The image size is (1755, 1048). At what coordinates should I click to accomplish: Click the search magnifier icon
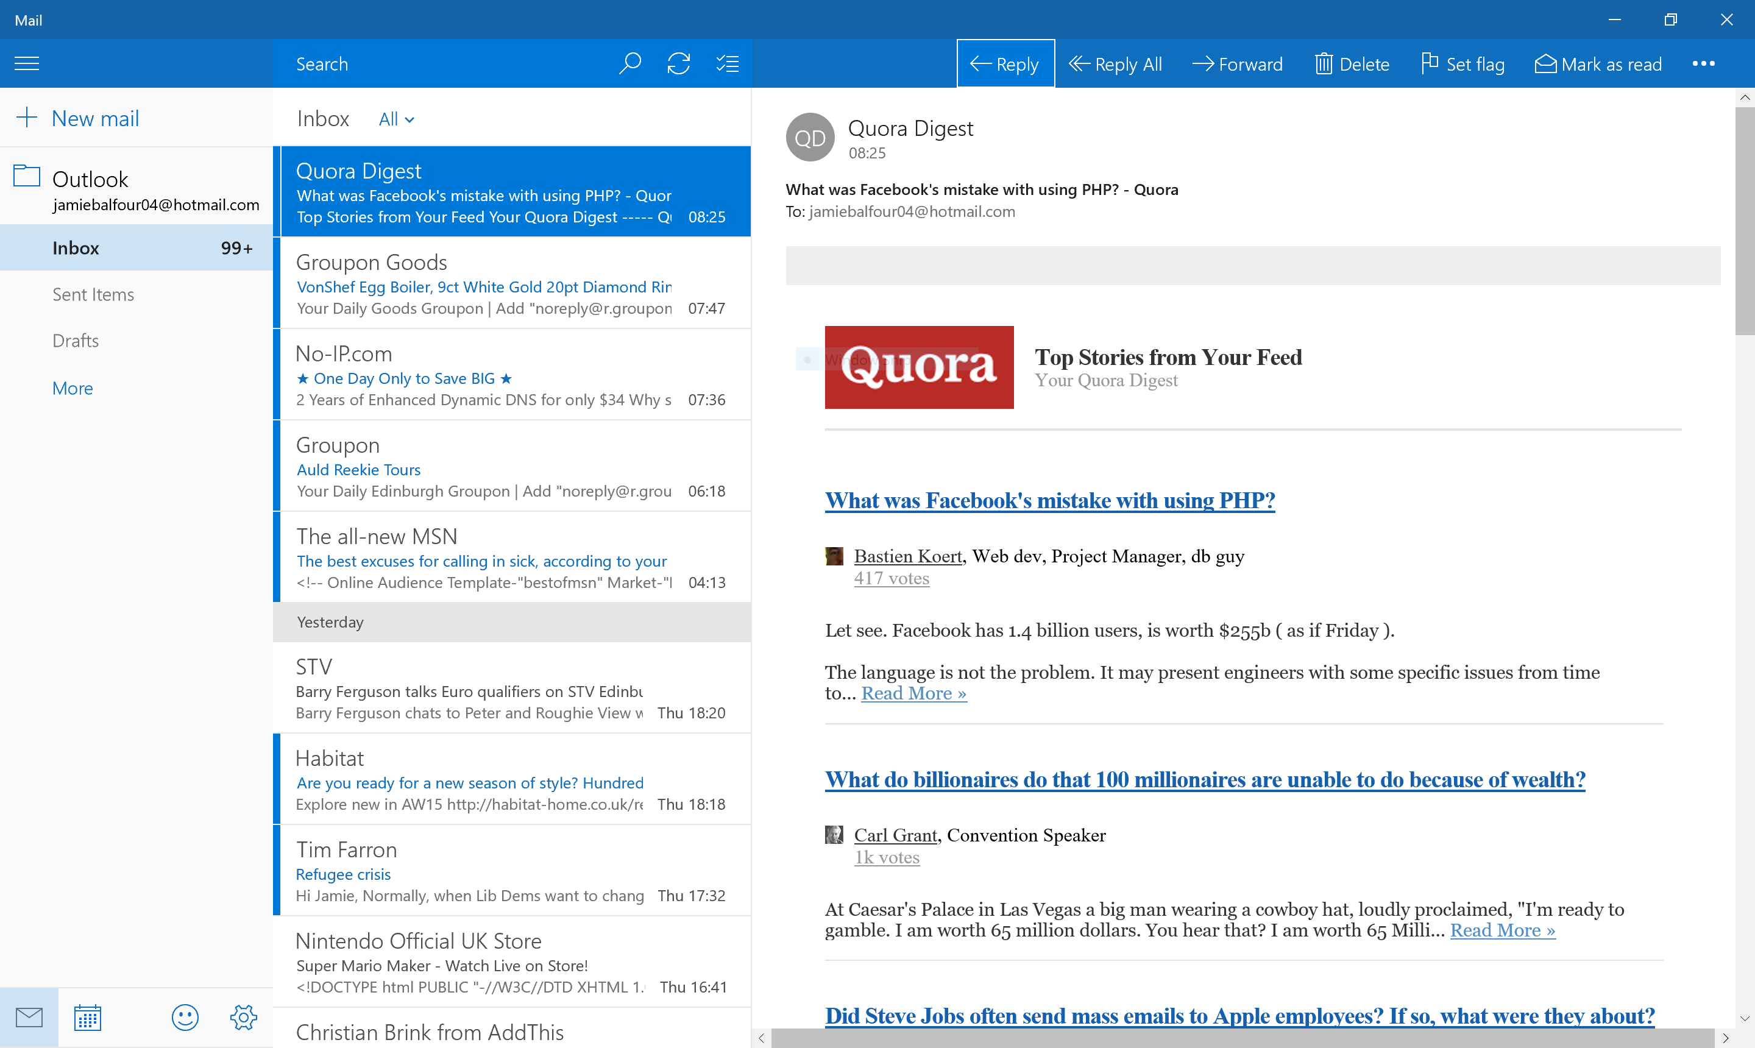[x=629, y=63]
